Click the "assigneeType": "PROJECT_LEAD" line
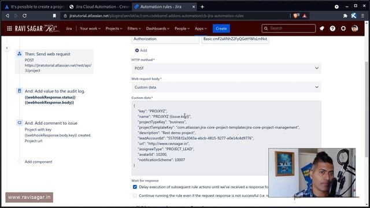This screenshot has height=208, width=370. tap(166, 149)
